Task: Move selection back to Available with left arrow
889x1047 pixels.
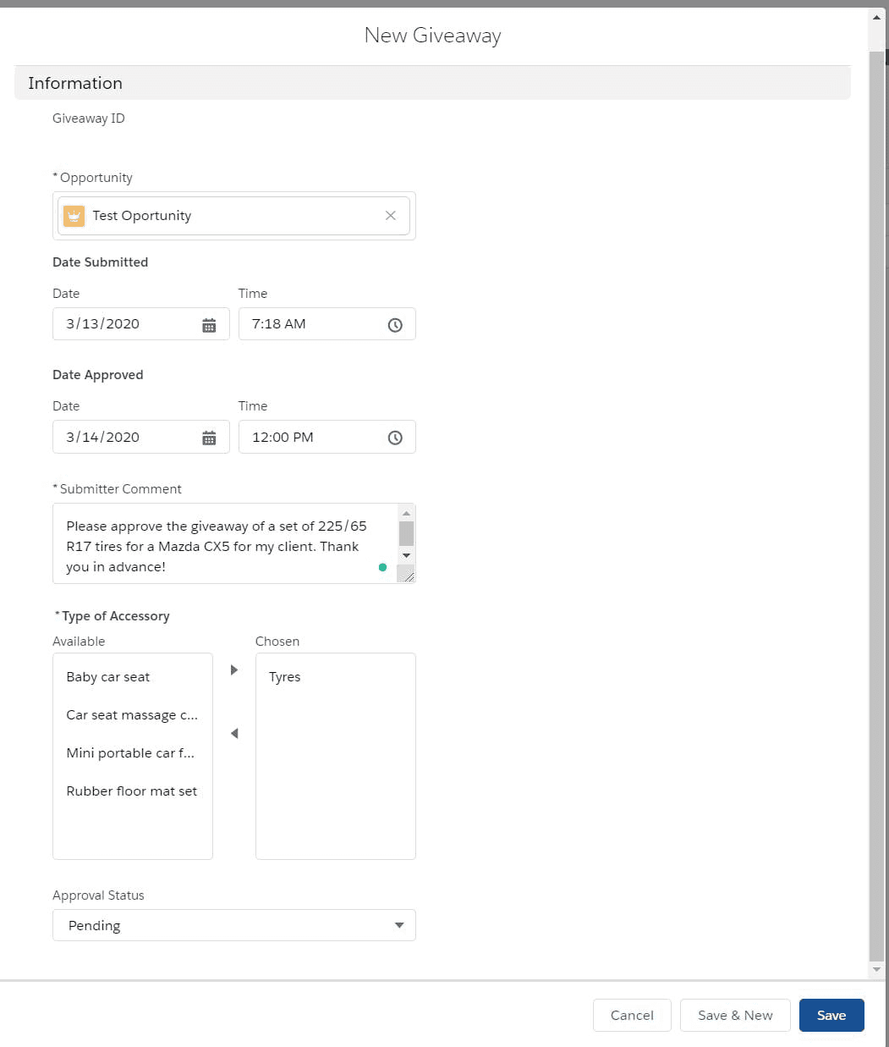Action: [x=234, y=734]
